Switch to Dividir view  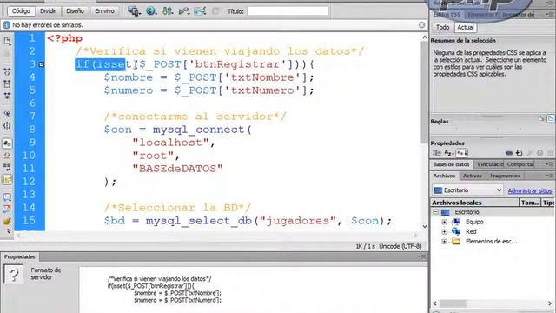pos(48,11)
